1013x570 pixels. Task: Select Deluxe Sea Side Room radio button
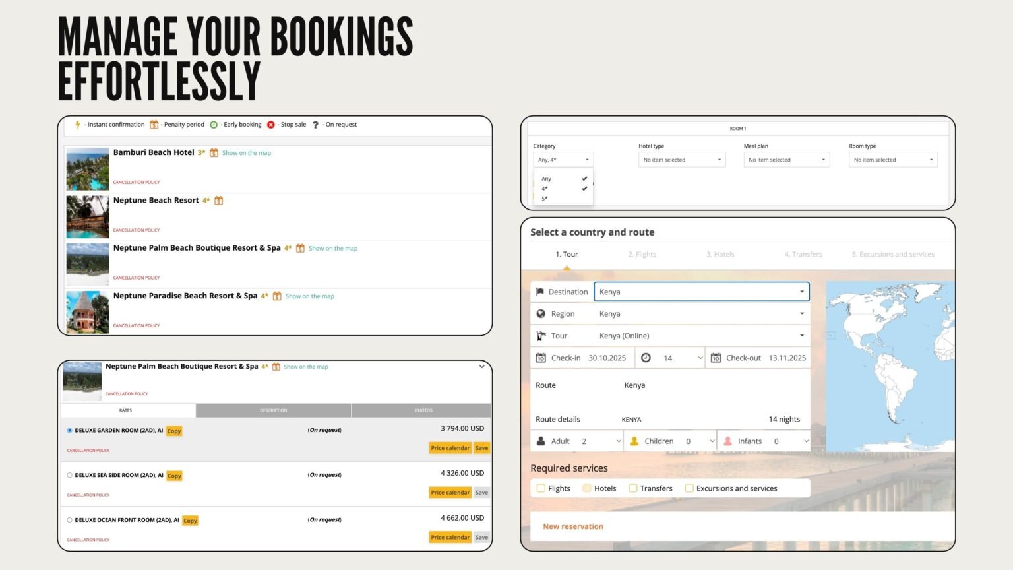pyautogui.click(x=70, y=475)
